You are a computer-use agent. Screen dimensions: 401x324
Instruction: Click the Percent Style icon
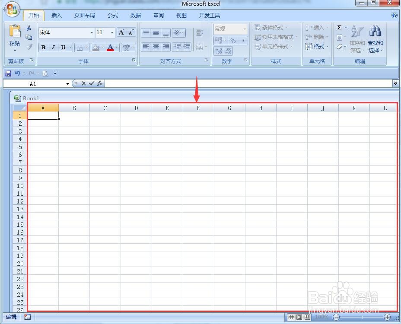233,41
